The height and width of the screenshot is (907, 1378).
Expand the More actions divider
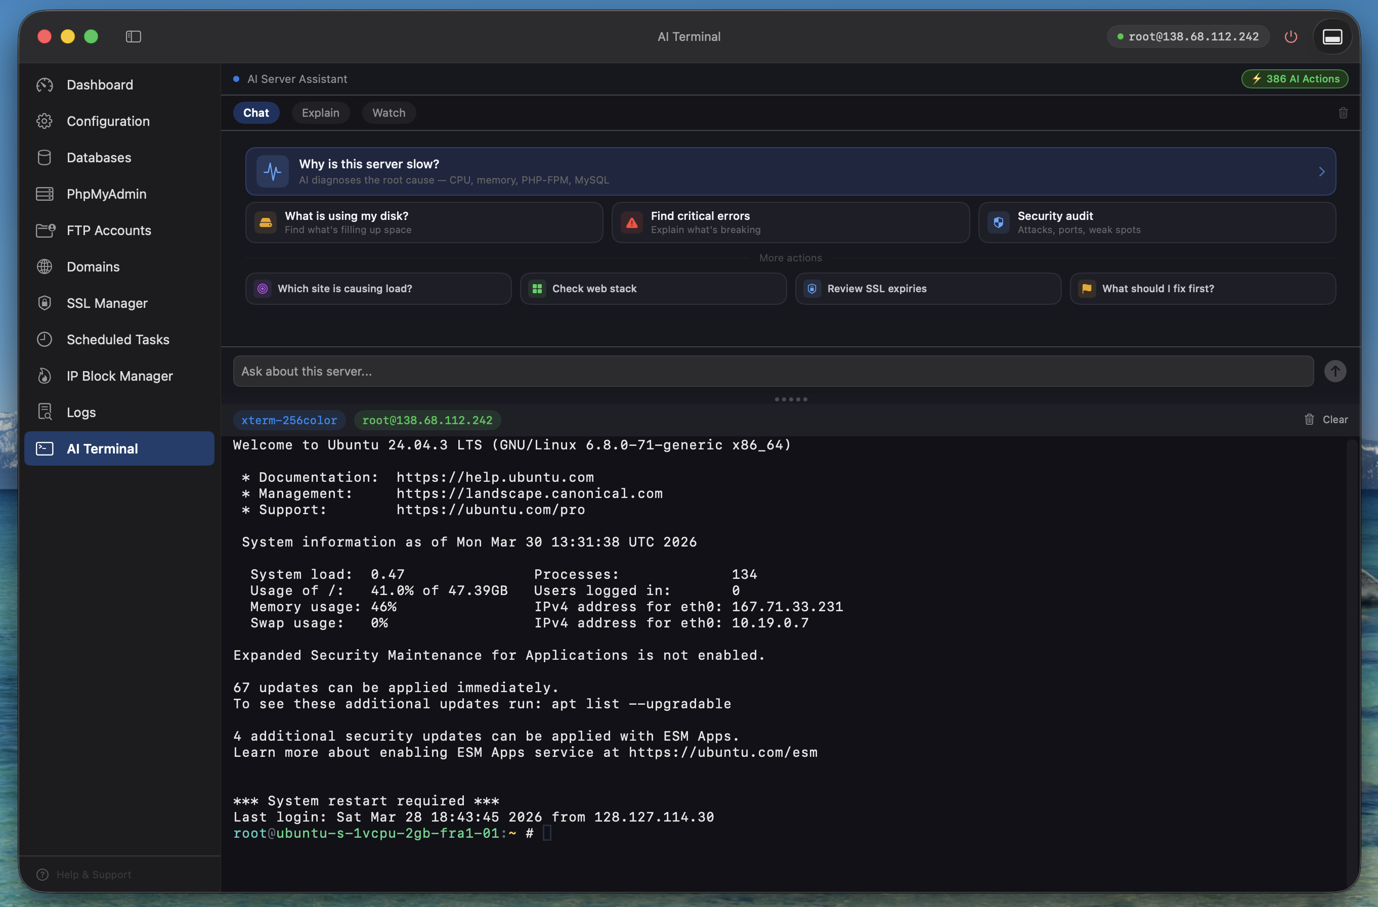coord(790,257)
